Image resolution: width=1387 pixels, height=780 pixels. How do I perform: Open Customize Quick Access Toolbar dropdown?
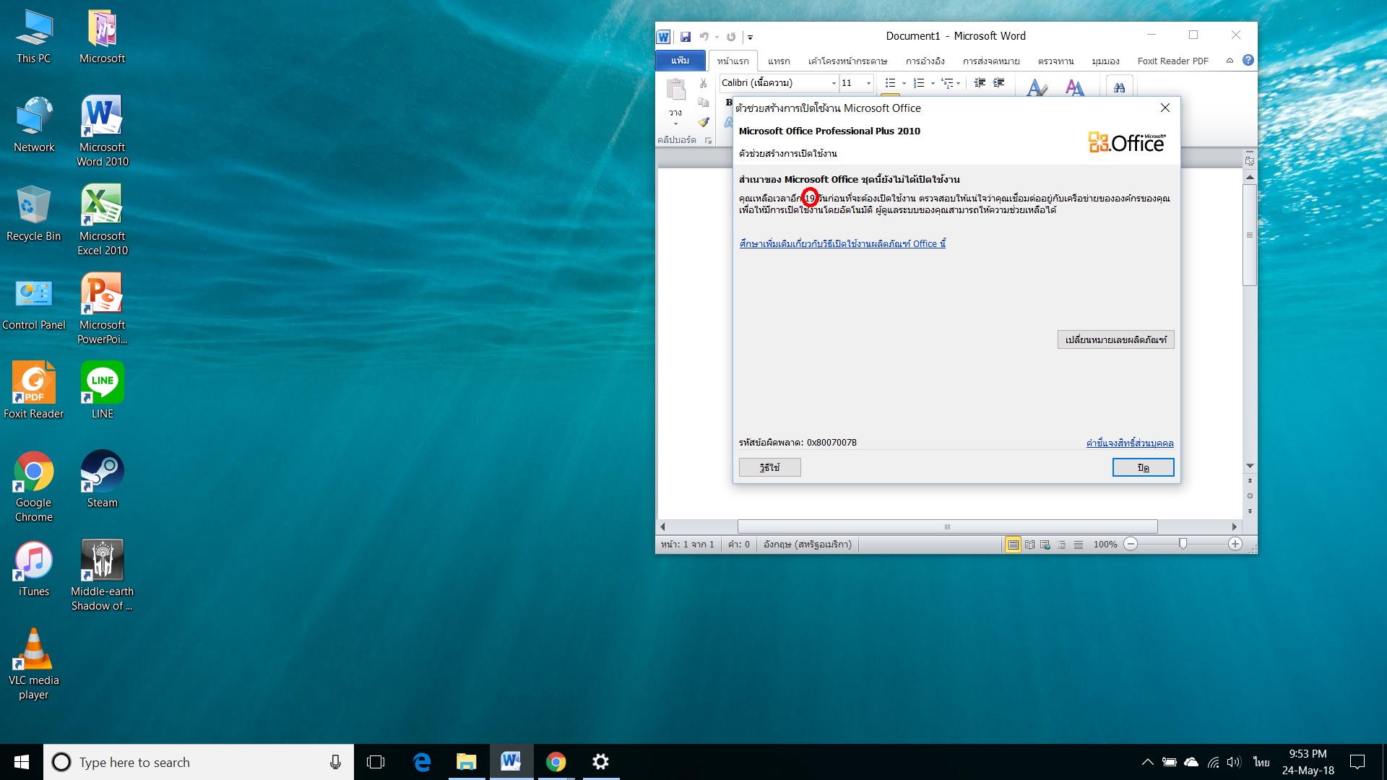750,38
